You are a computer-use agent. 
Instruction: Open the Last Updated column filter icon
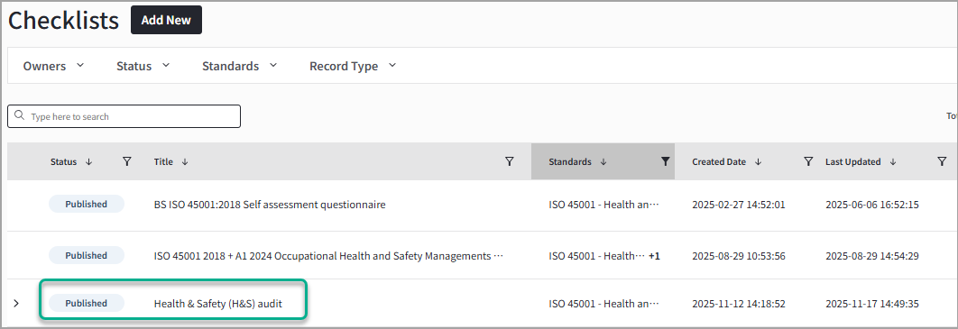click(x=942, y=161)
